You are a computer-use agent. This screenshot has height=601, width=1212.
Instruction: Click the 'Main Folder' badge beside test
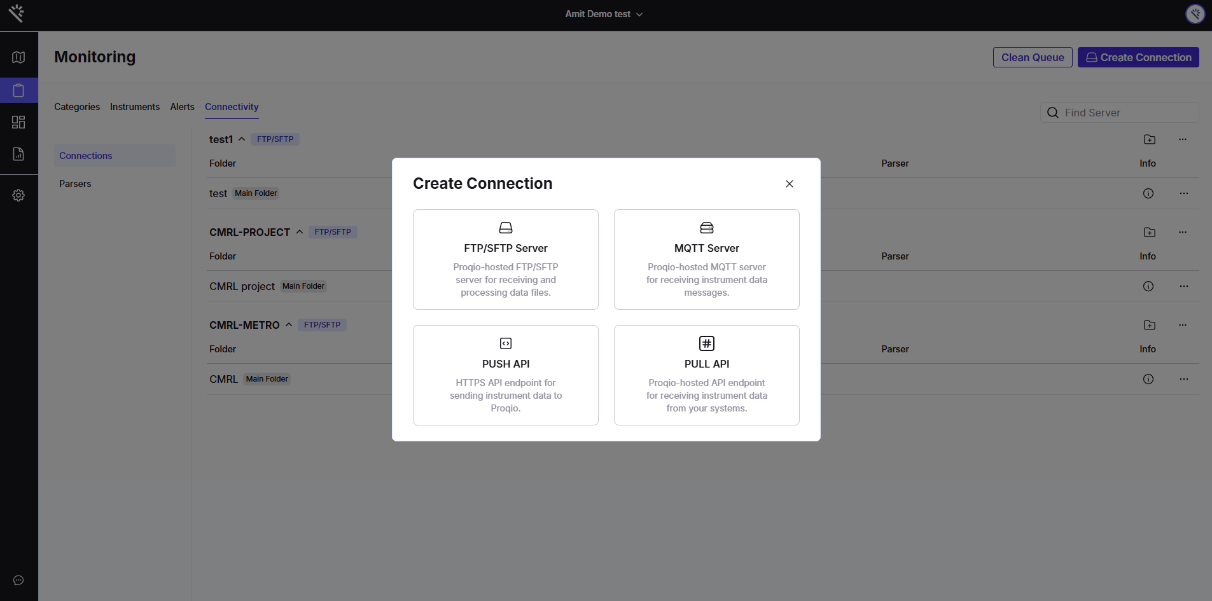coord(256,193)
